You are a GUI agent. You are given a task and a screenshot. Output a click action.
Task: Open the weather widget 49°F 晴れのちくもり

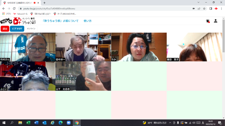click(155, 123)
